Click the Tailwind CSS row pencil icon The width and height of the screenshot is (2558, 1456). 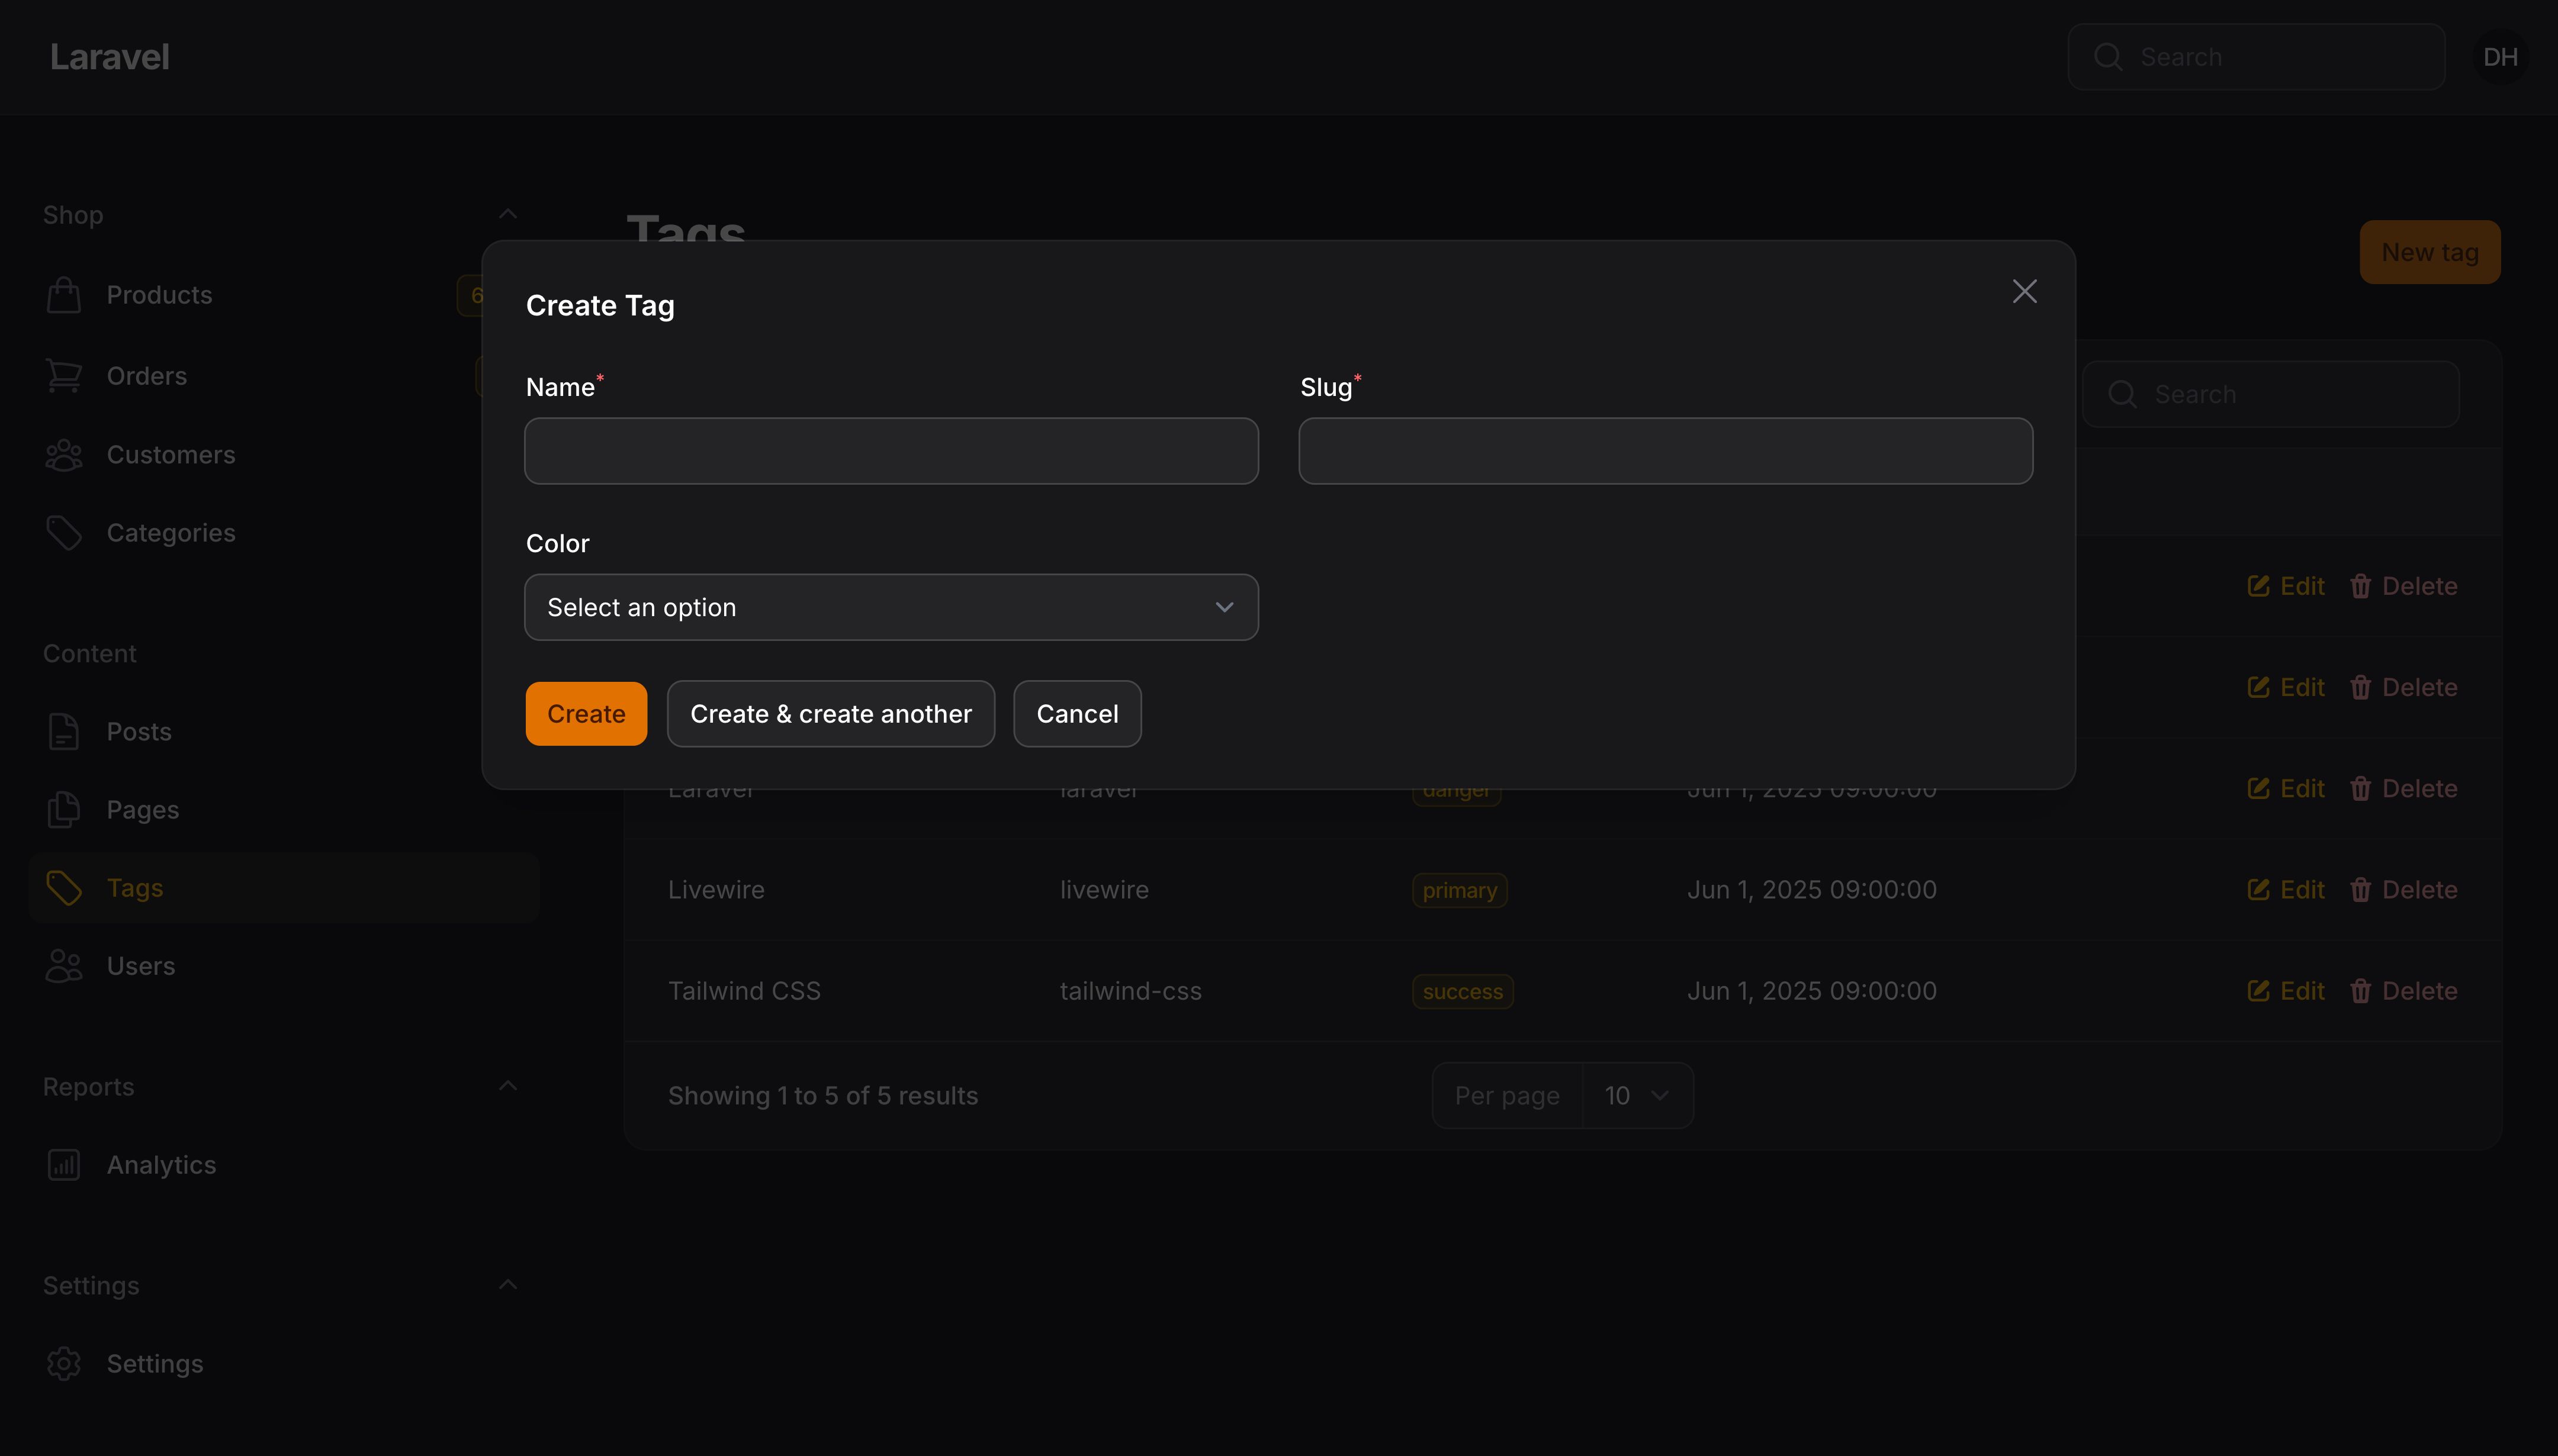(x=2258, y=991)
